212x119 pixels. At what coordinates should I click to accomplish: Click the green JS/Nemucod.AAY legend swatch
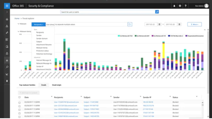point(136,36)
